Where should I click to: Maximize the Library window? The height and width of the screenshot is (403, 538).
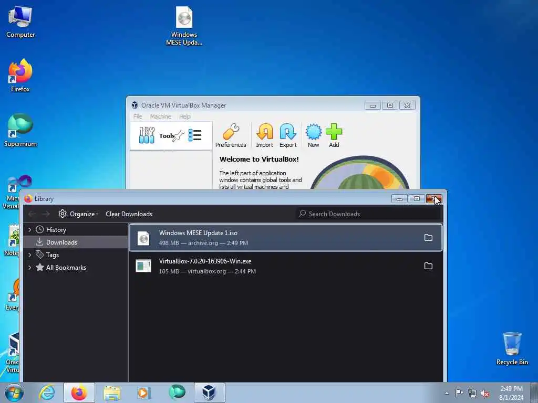[417, 199]
